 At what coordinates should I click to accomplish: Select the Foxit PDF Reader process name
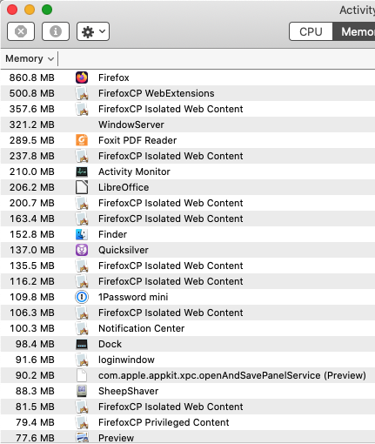pos(137,140)
